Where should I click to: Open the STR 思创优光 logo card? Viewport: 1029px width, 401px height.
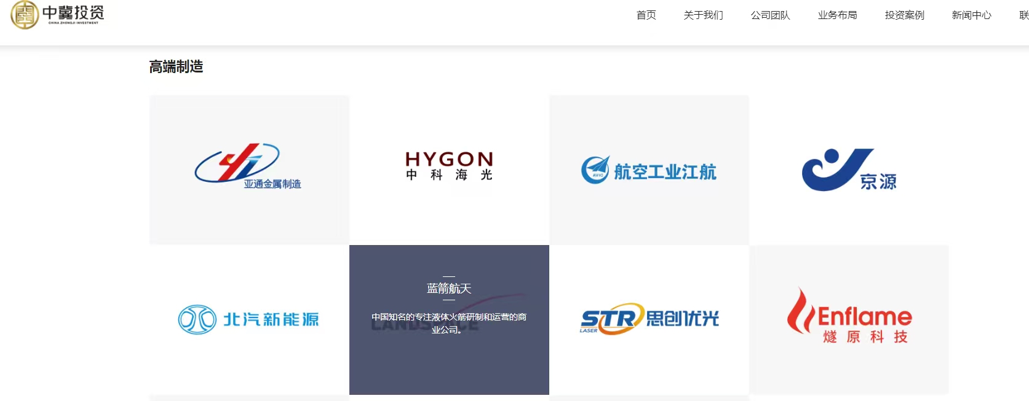649,319
